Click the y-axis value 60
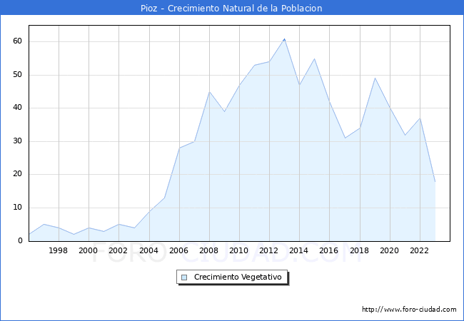 pyautogui.click(x=17, y=41)
